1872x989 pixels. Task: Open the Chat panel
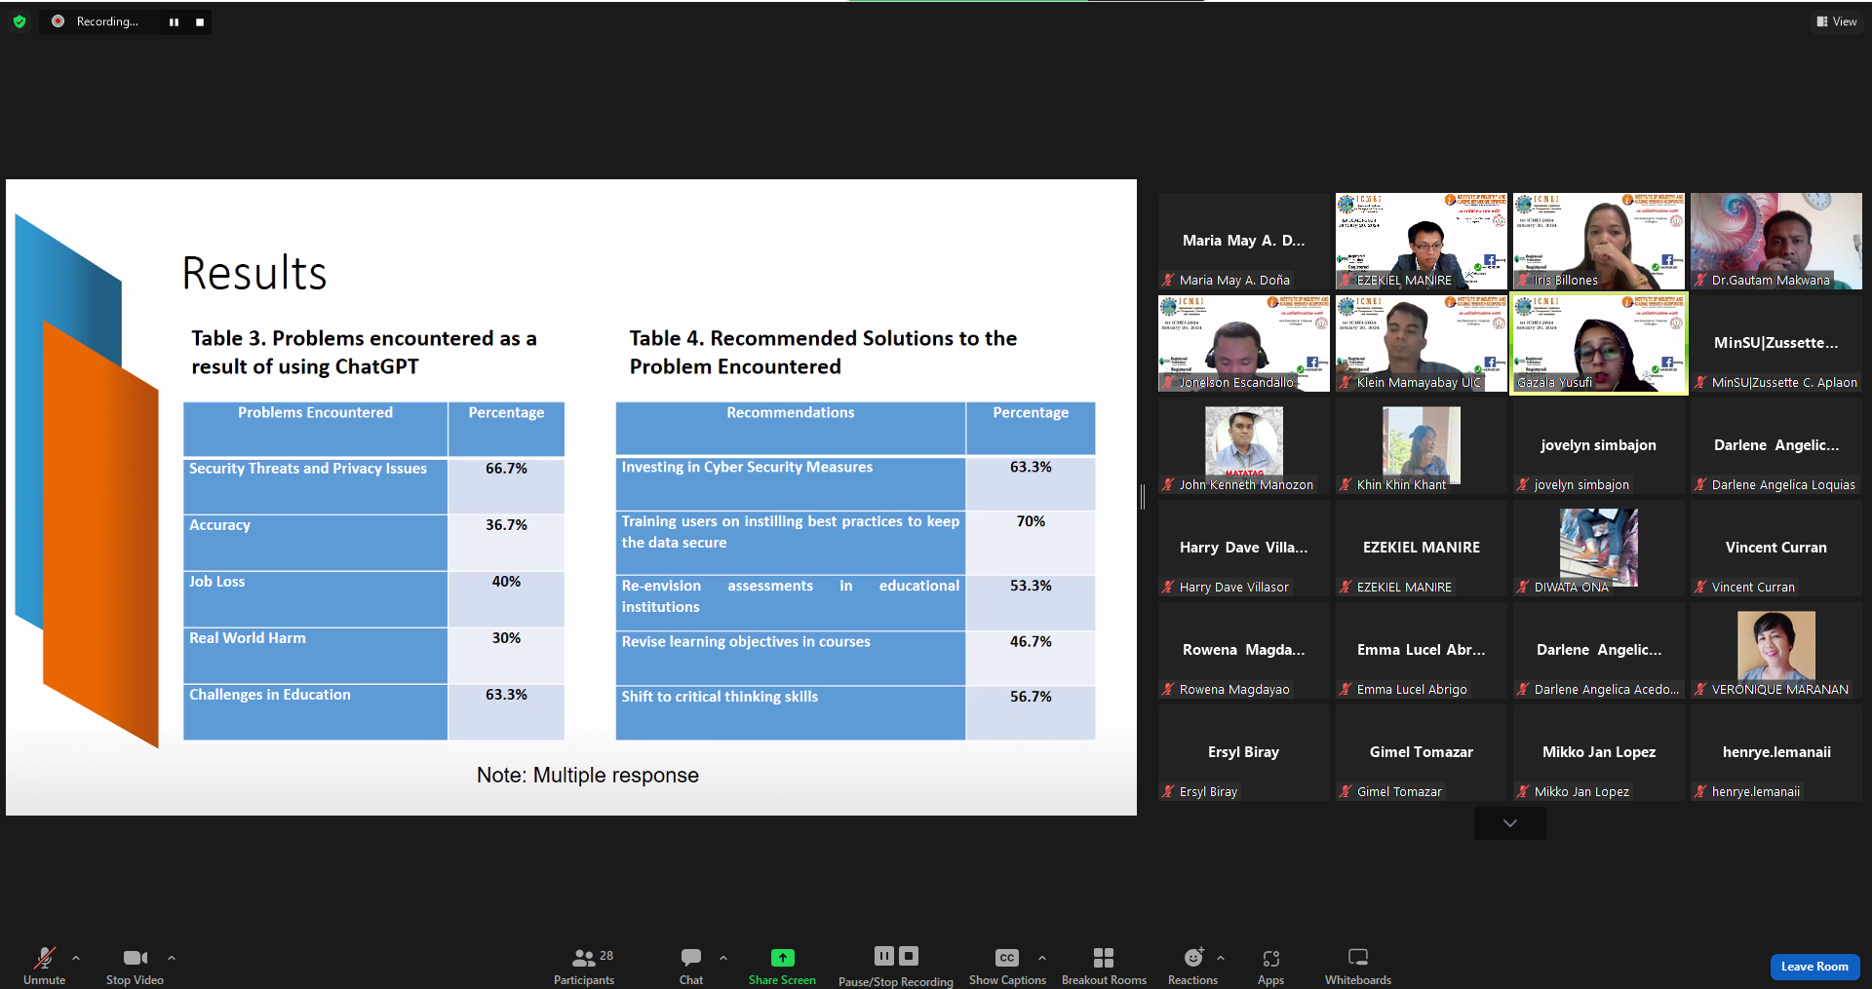coord(691,966)
